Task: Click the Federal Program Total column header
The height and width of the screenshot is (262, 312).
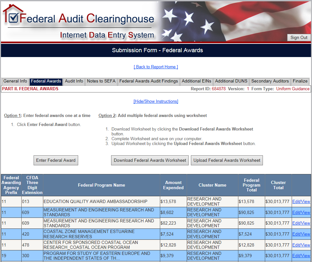Action: click(252, 185)
